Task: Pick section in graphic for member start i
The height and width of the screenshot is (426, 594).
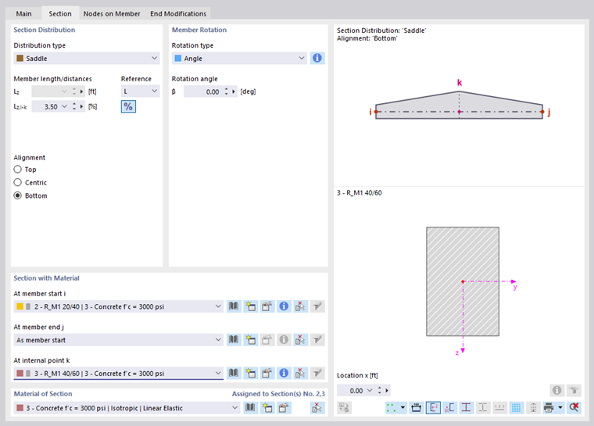Action: pyautogui.click(x=300, y=306)
